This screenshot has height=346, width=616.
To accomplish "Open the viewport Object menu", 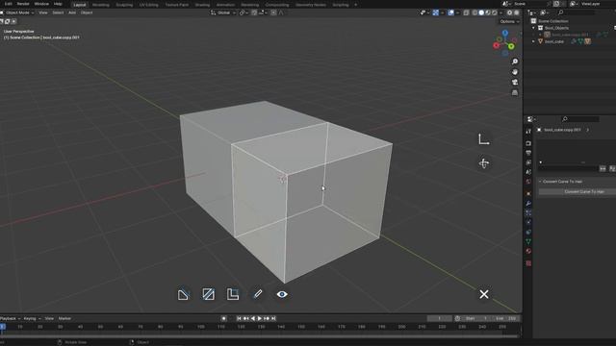I will pyautogui.click(x=87, y=12).
